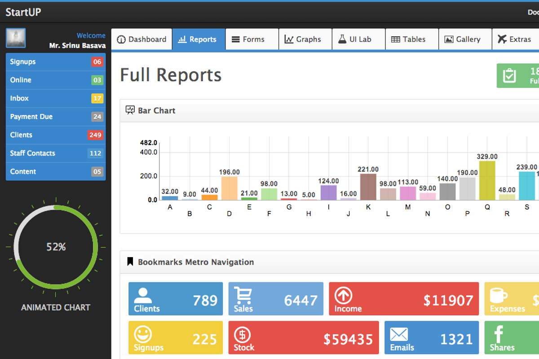This screenshot has width=539, height=359.
Task: Go to the UI Lab tab
Action: 358,39
